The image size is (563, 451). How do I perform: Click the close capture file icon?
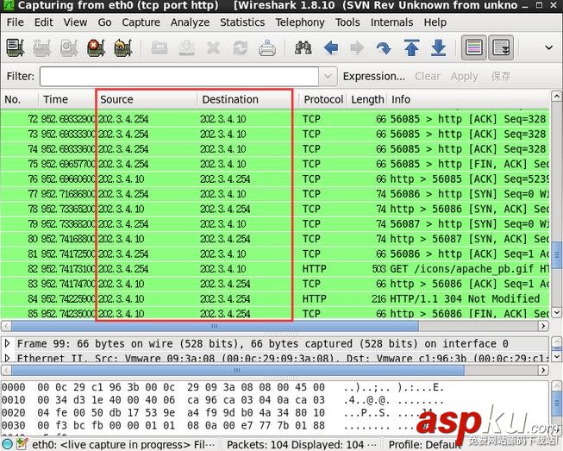click(x=213, y=47)
